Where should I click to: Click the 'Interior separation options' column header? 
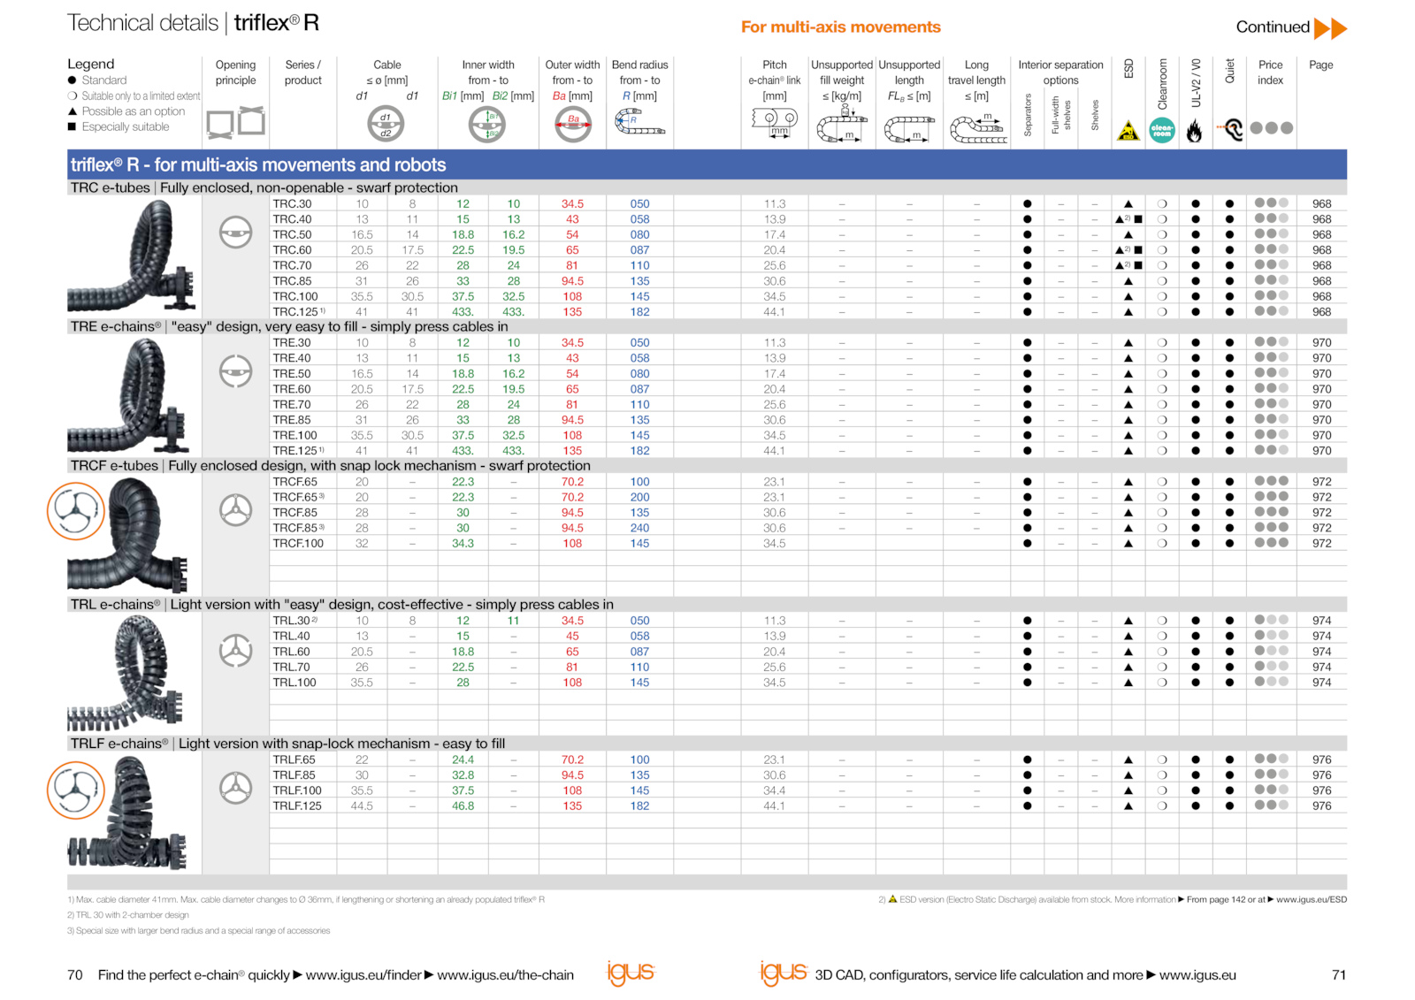(1060, 73)
